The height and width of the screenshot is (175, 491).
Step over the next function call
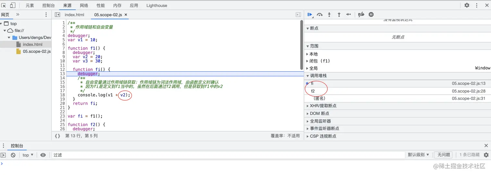pyautogui.click(x=320, y=15)
